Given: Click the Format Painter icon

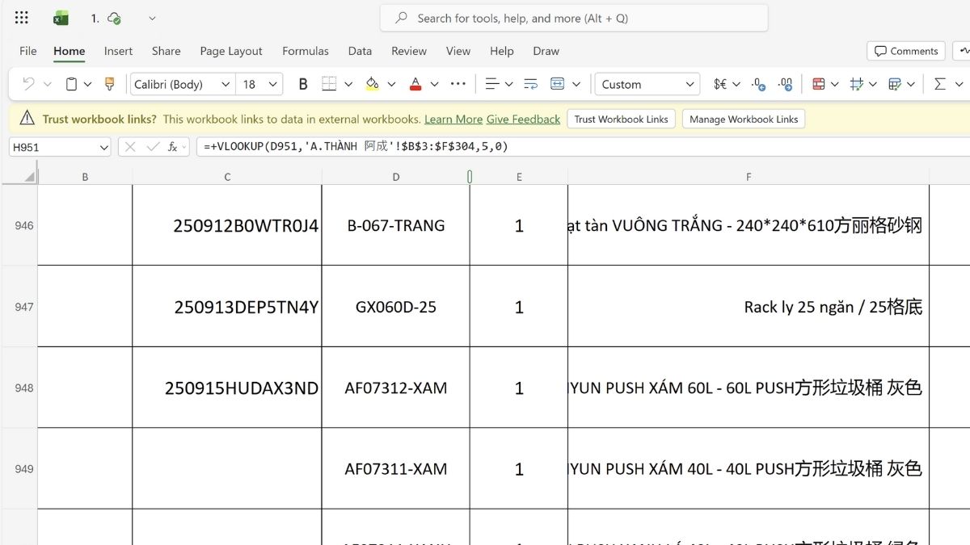Looking at the screenshot, I should point(109,83).
